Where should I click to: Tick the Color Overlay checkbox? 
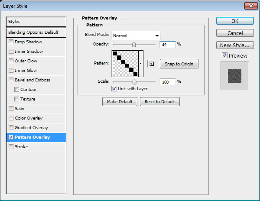(x=11, y=118)
